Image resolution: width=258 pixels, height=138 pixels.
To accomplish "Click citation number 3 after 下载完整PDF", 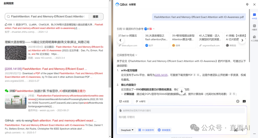I will pyautogui.click(x=194, y=75).
